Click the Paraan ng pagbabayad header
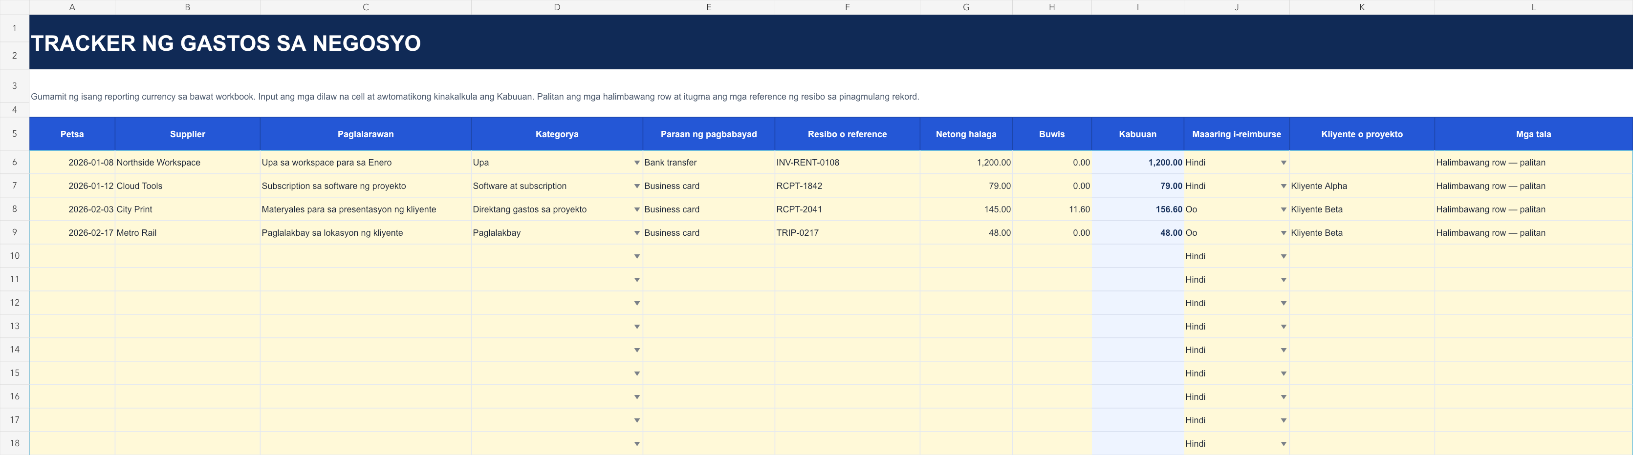This screenshot has height=455, width=1633. coord(709,134)
